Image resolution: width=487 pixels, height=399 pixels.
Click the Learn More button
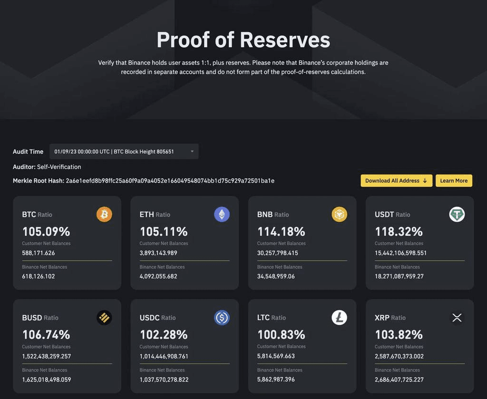point(454,181)
